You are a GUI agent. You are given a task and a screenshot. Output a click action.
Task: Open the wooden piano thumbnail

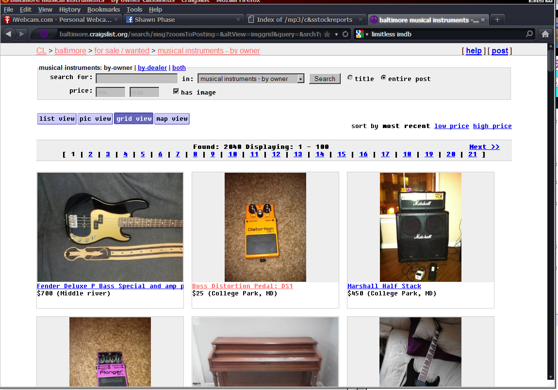click(x=265, y=352)
